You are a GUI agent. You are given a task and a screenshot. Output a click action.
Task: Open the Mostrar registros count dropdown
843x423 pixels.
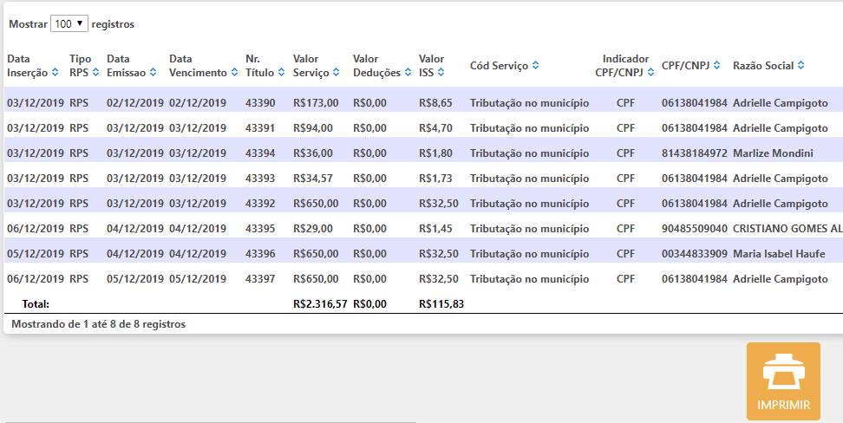click(69, 24)
